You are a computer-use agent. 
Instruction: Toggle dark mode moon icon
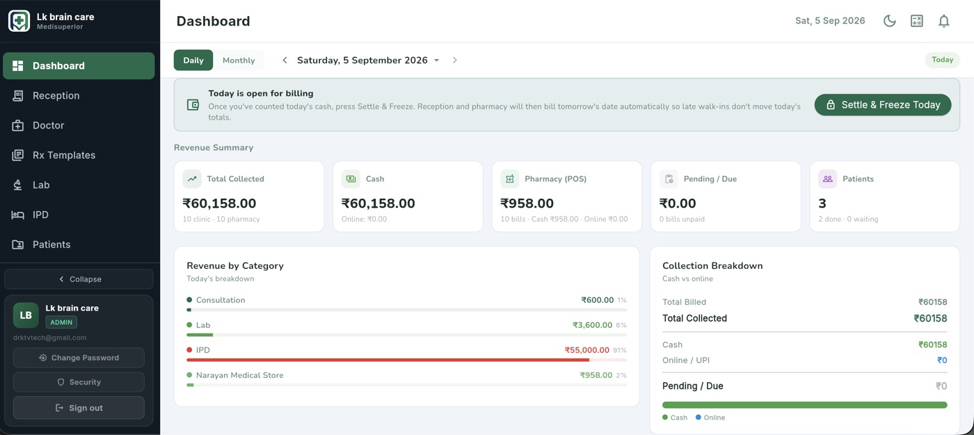pos(889,21)
